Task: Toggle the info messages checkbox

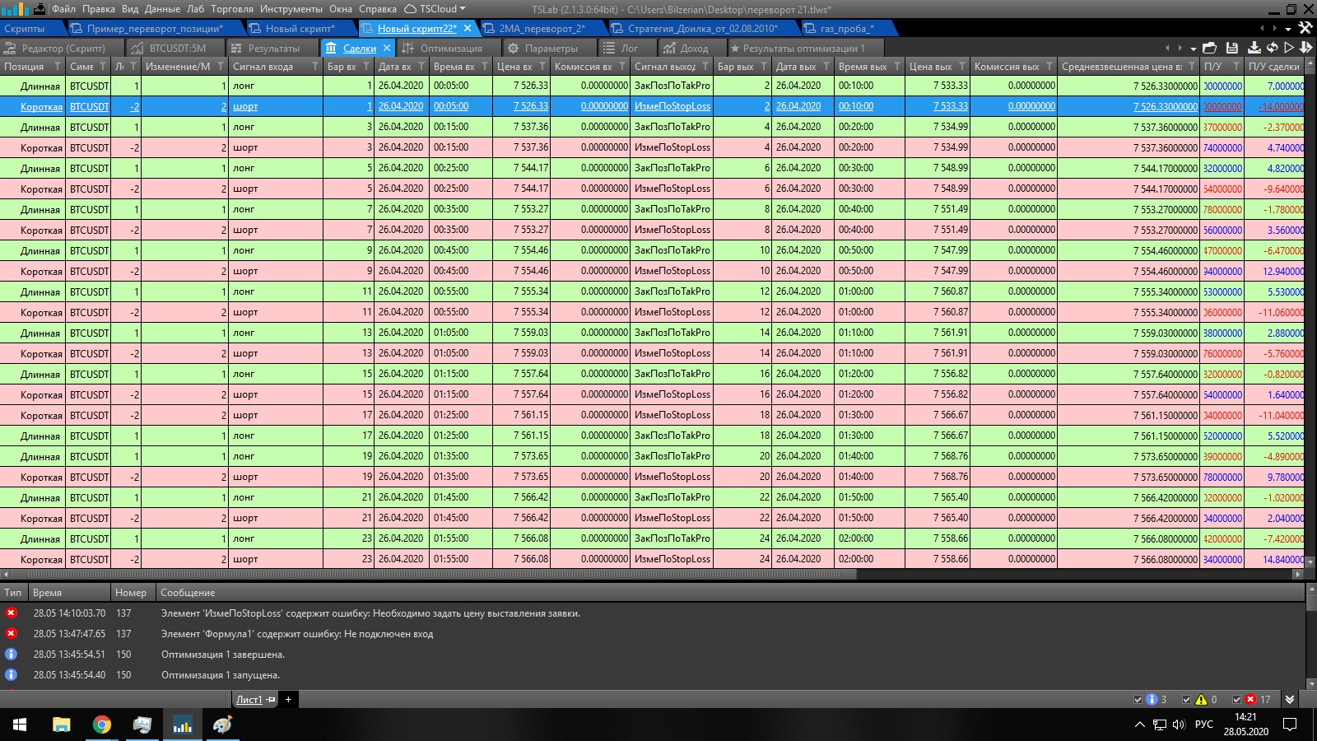Action: (1138, 700)
